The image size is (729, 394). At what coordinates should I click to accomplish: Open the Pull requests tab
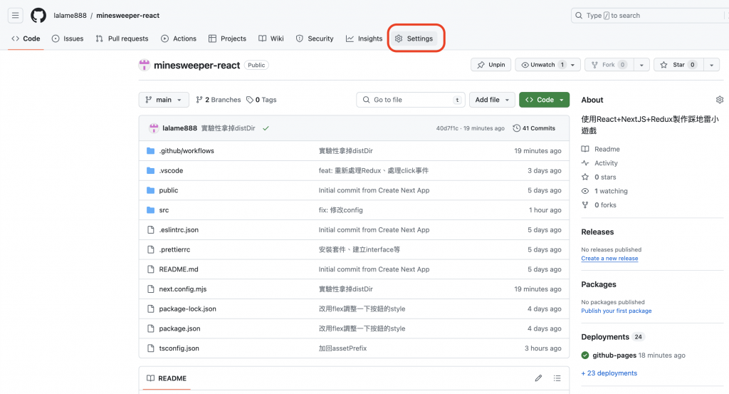pyautogui.click(x=122, y=38)
